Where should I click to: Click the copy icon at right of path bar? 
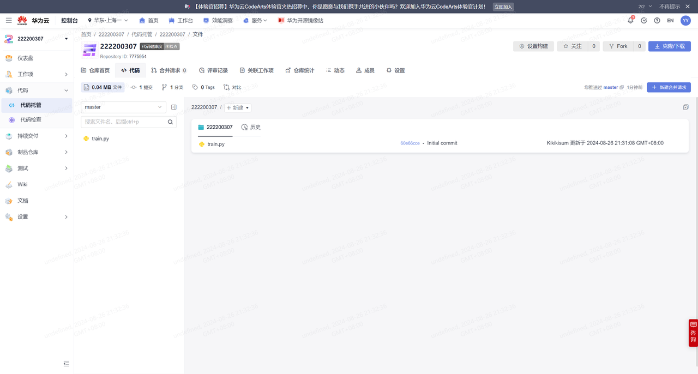(x=686, y=107)
